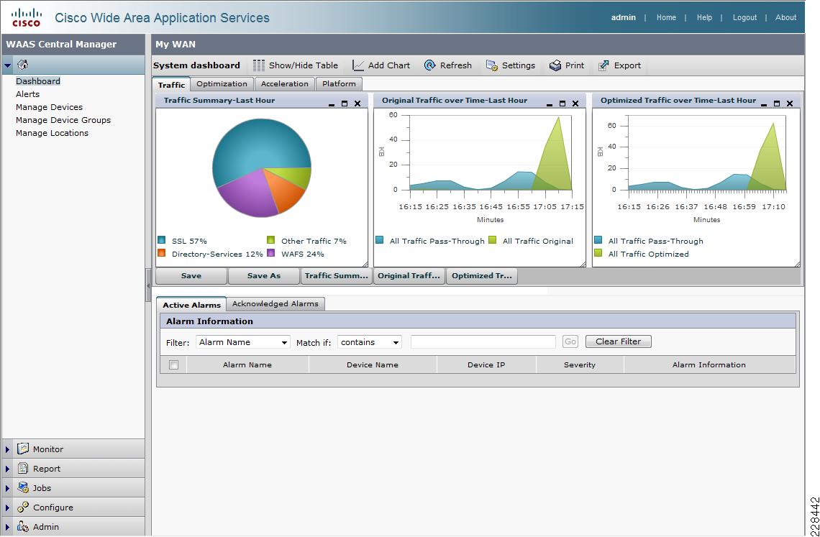Image resolution: width=820 pixels, height=537 pixels.
Task: Open the About link in header
Action: click(x=785, y=17)
